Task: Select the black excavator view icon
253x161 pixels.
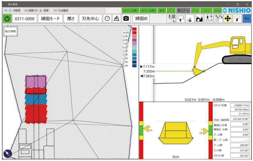Action: click(x=200, y=18)
